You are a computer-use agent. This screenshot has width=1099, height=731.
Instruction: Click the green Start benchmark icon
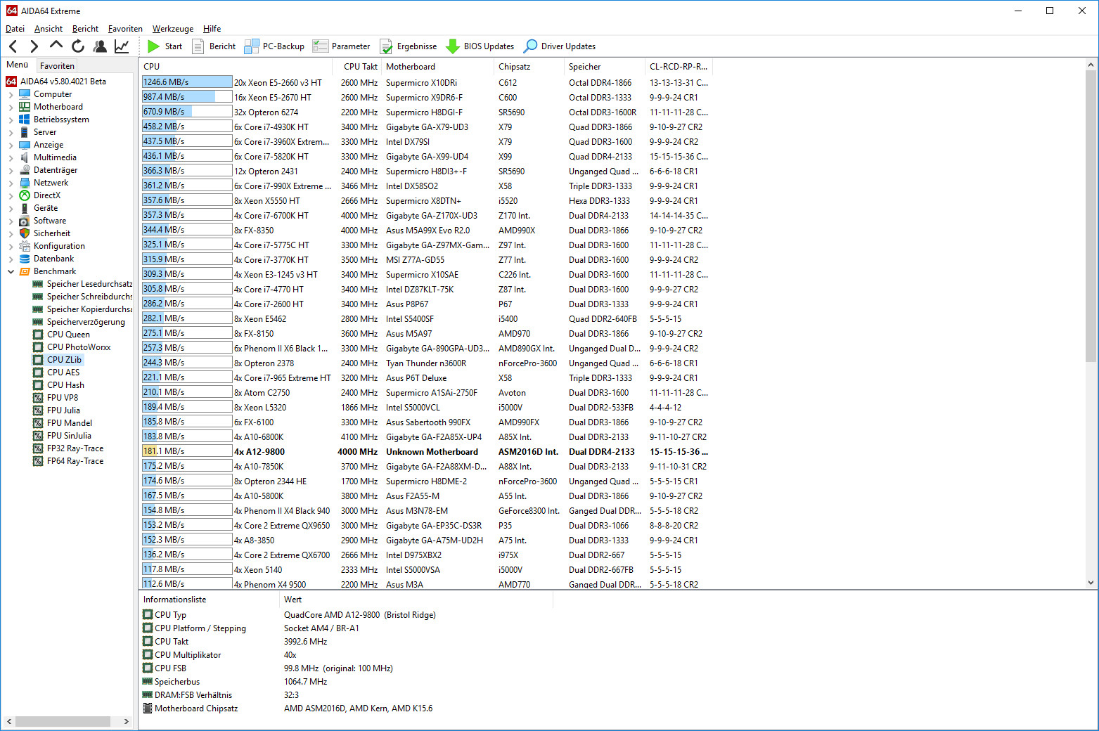point(154,46)
